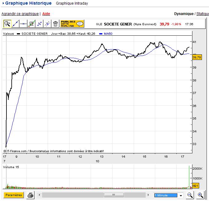Click the (Nyse Euronext) market label
Image resolution: width=209 pixels, height=201 pixels.
145,24
